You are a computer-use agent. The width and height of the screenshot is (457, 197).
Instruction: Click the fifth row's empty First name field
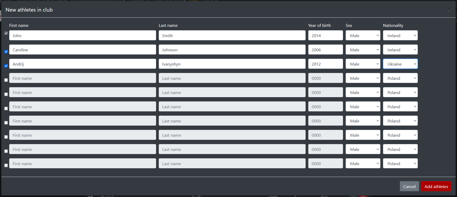pyautogui.click(x=83, y=92)
